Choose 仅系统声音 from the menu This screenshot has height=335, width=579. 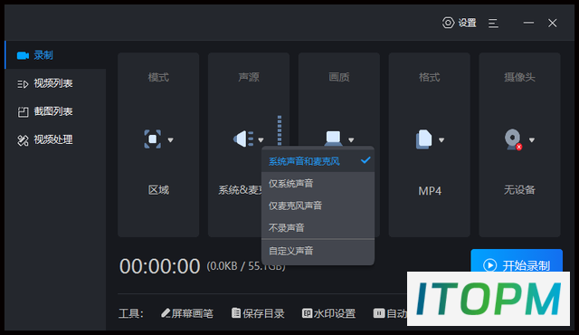318,183
